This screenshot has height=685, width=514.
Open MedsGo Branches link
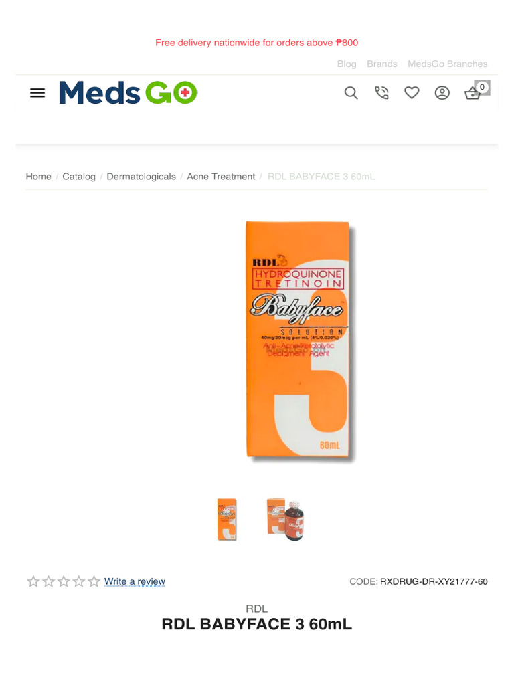(x=448, y=64)
